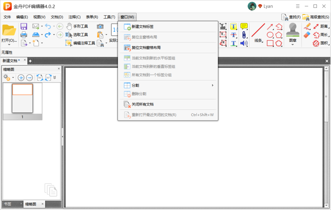331x210 pixels.
Task: Open the hamburger main menu icon
Action: [x=298, y=6]
